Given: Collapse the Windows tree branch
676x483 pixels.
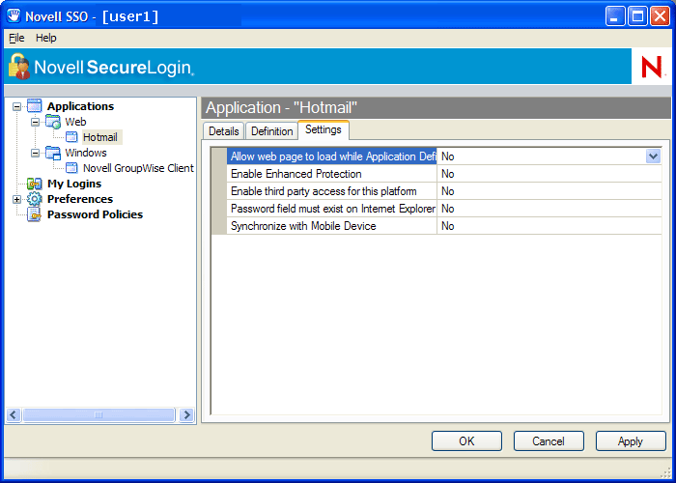Looking at the screenshot, I should (x=36, y=153).
